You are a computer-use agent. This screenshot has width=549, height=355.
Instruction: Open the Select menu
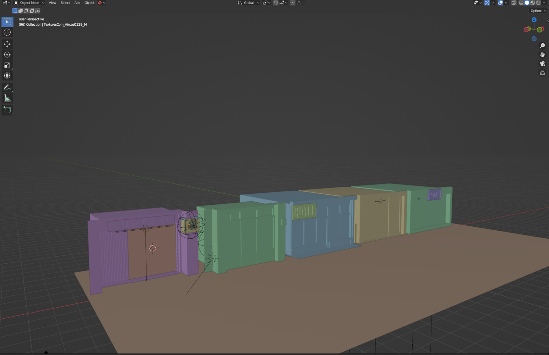click(65, 2)
